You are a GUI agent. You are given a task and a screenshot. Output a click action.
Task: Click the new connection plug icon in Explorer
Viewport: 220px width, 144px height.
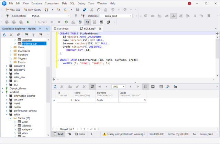(x=26, y=35)
